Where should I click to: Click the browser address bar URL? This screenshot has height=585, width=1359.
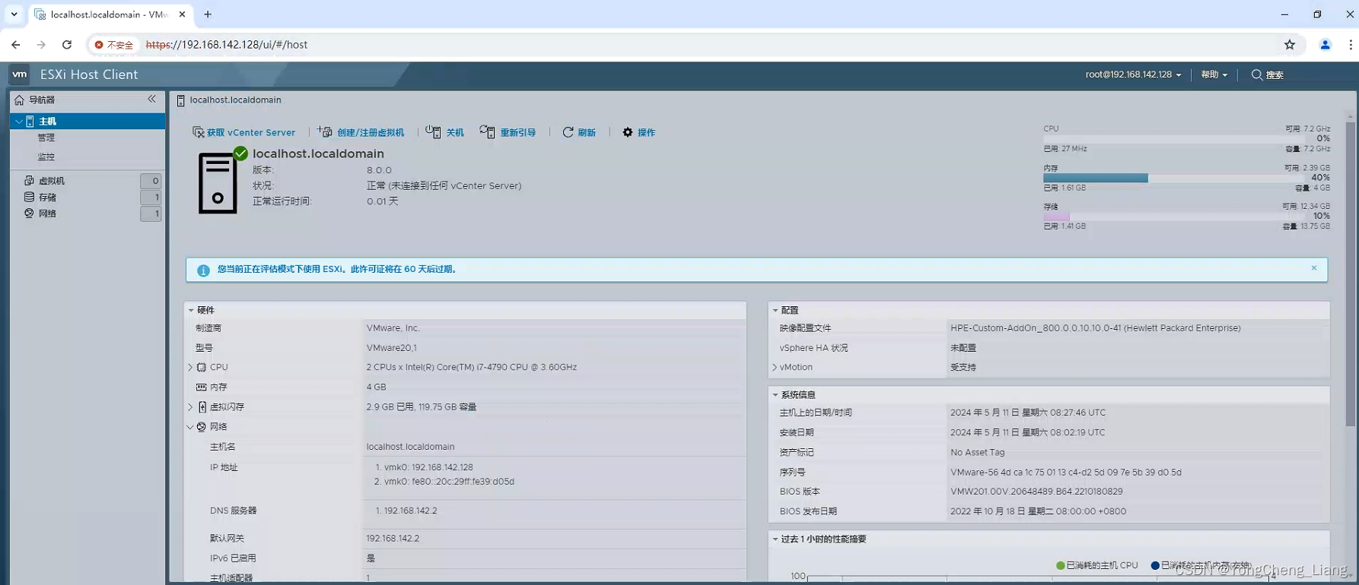point(227,45)
